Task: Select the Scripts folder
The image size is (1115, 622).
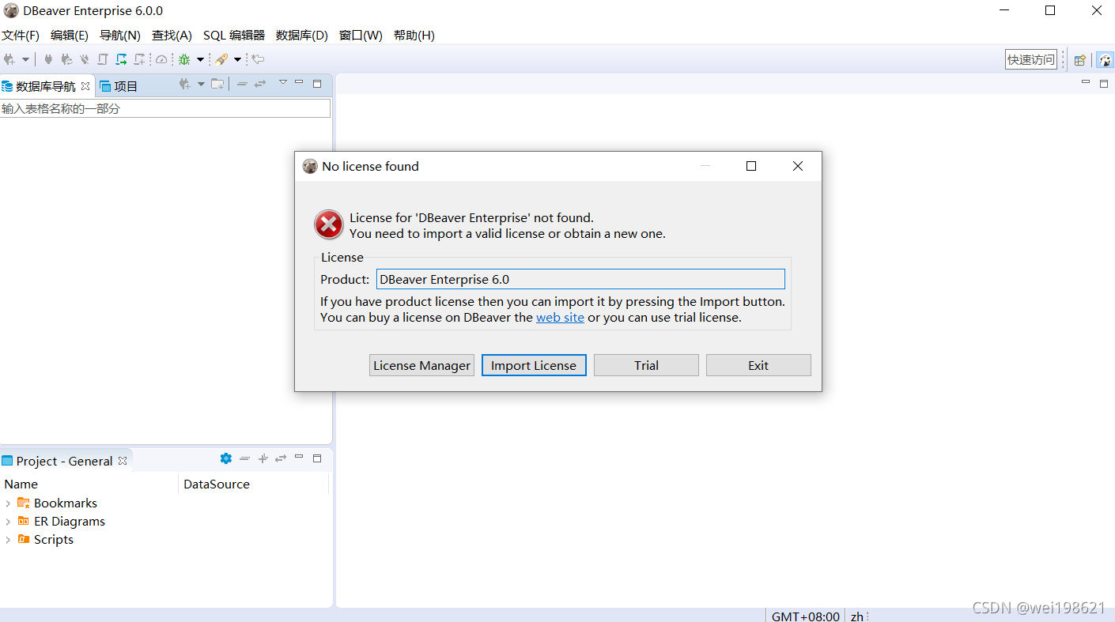Action: pyautogui.click(x=46, y=539)
